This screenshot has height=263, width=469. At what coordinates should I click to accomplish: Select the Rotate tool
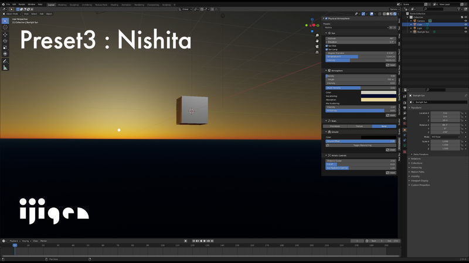(5, 41)
